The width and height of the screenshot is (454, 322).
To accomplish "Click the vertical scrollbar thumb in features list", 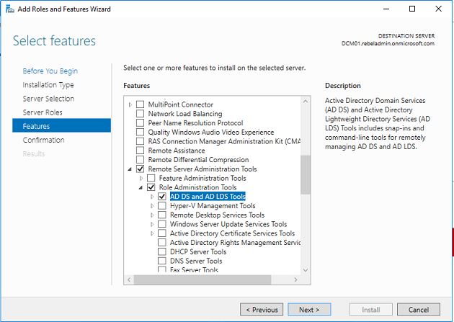I will pyautogui.click(x=306, y=175).
